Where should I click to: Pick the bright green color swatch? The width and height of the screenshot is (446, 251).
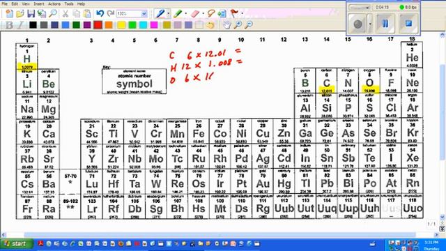pos(132,25)
